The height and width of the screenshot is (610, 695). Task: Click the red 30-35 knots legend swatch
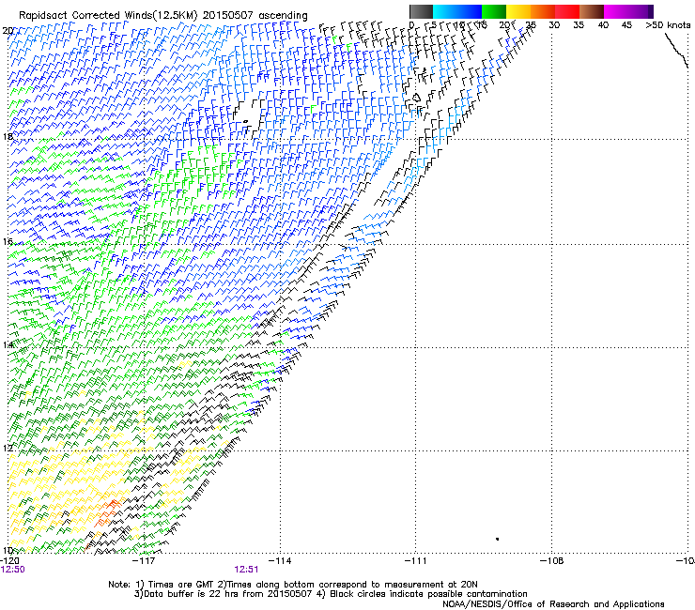[x=567, y=11]
